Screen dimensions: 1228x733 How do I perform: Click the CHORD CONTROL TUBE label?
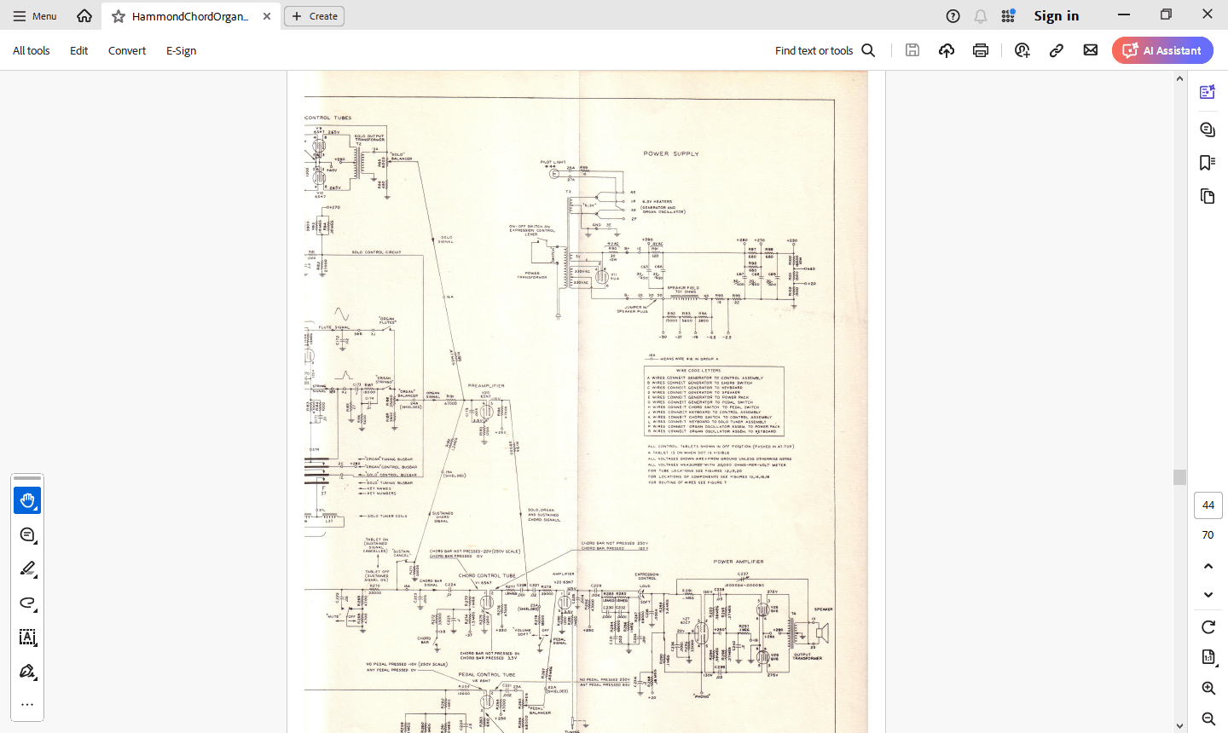487,575
